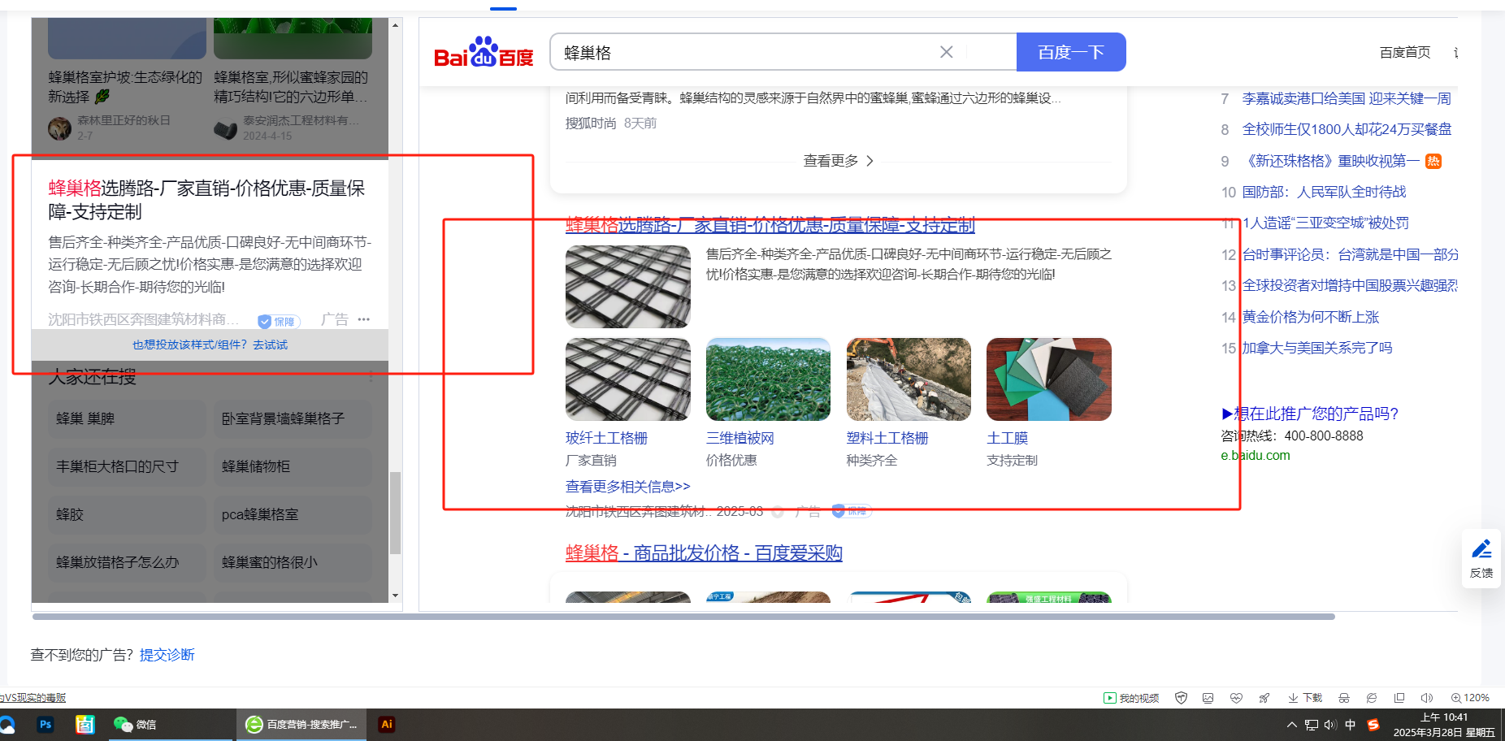1505x741 pixels.
Task: Open the 土工膜 color samples thumbnail
Action: 1048,379
